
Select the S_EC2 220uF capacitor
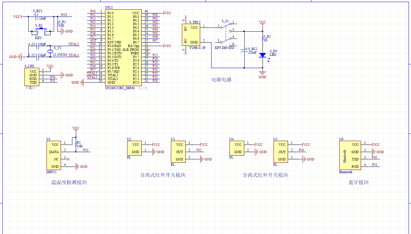click(x=244, y=51)
